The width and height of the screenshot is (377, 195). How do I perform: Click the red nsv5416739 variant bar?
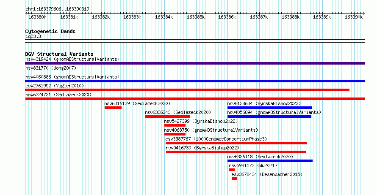coord(236,152)
